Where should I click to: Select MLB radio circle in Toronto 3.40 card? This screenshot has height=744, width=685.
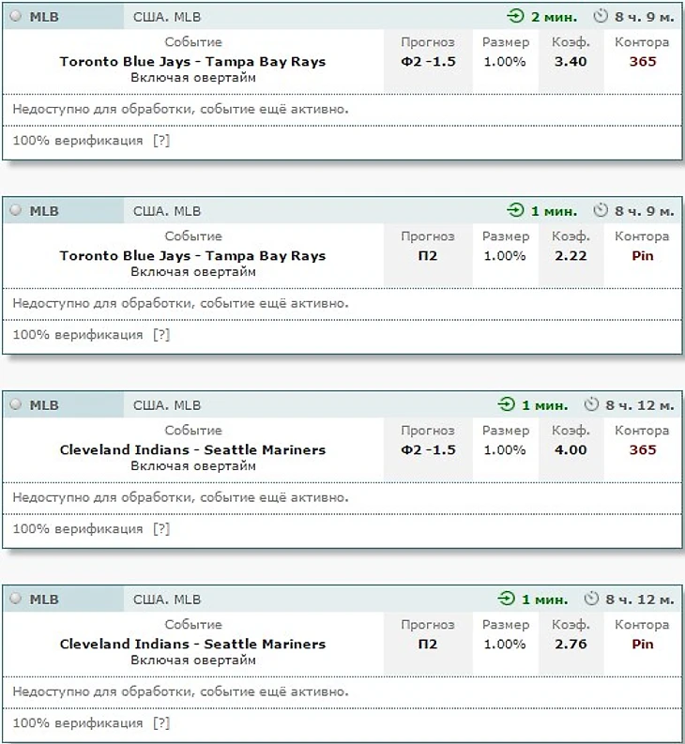coord(15,17)
